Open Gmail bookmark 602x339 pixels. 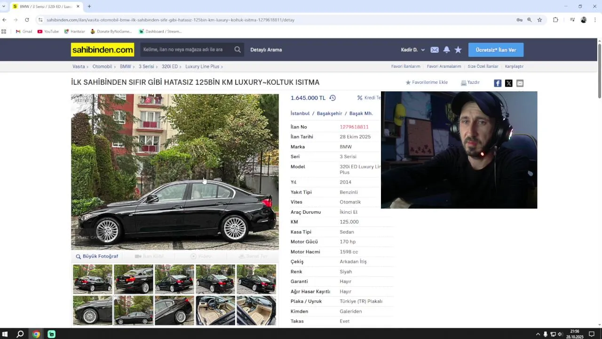click(24, 32)
